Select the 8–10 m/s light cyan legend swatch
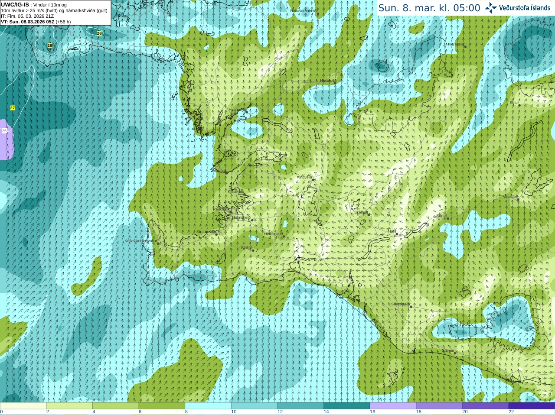The width and height of the screenshot is (555, 415). pyautogui.click(x=208, y=406)
